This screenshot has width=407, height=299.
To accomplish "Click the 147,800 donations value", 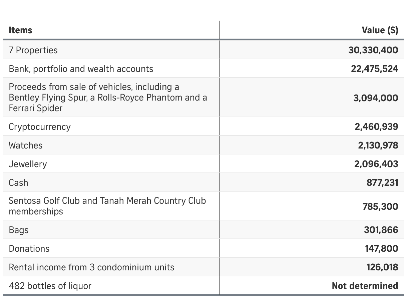I will click(x=382, y=249).
